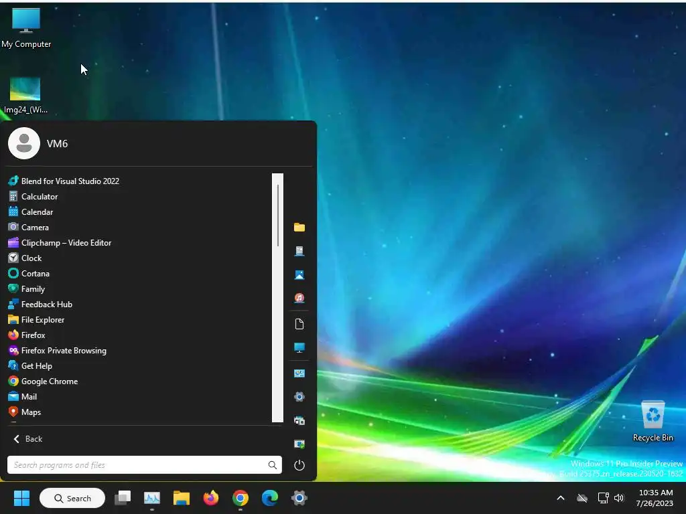Click the volume speaker tray icon
This screenshot has width=686, height=514.
tap(618, 498)
